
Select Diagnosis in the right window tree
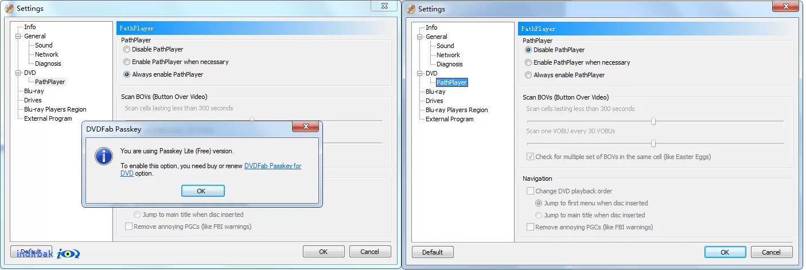[449, 64]
